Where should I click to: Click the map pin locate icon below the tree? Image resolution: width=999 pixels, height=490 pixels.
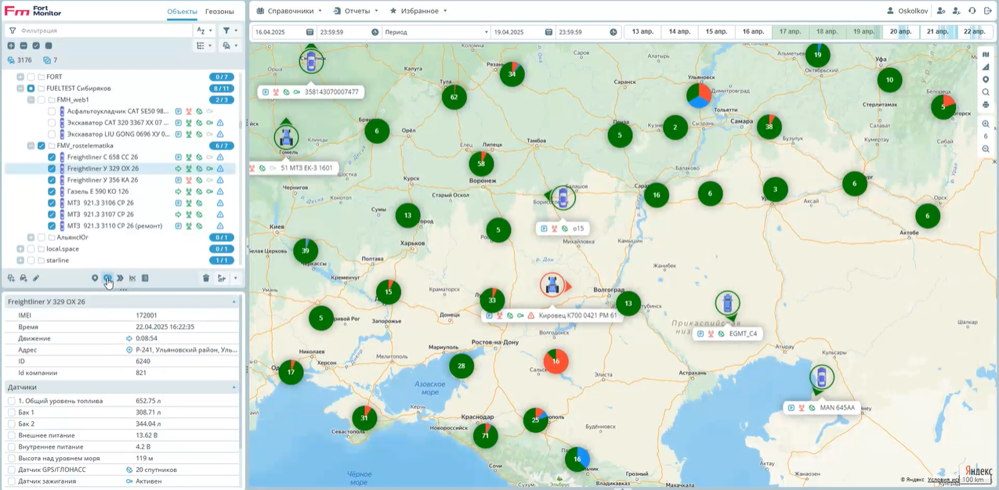tap(95, 278)
